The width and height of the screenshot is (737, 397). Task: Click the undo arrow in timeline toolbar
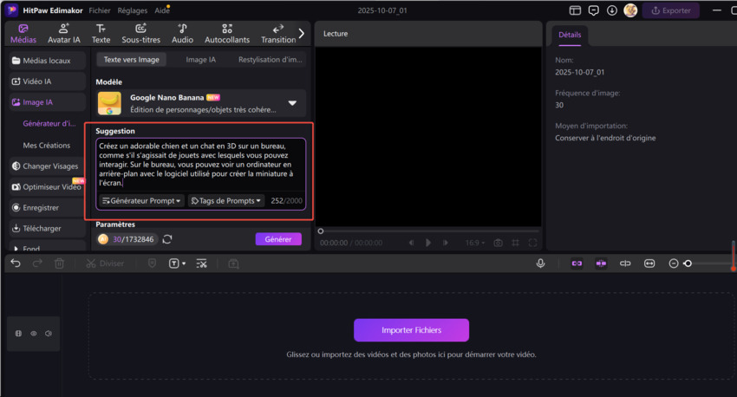coord(16,264)
